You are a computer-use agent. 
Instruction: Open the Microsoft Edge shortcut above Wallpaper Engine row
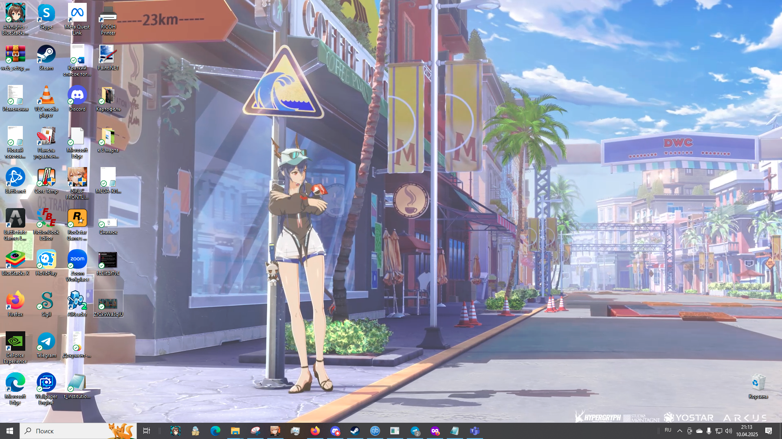click(15, 389)
